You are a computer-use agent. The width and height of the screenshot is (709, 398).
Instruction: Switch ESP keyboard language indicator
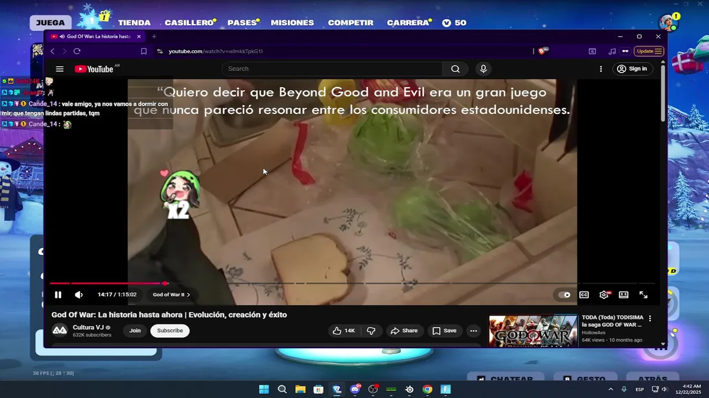coord(640,389)
